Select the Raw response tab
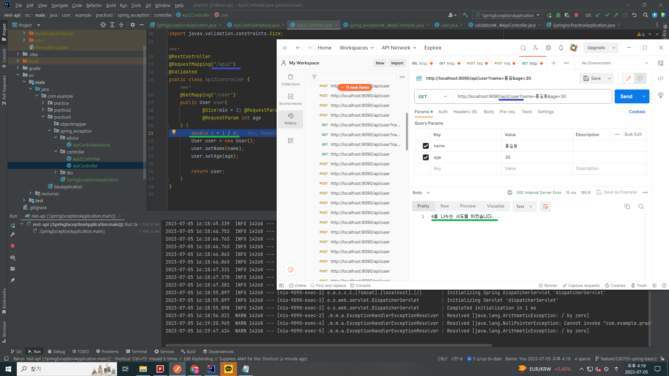Screen dimensions: 669x376 (445, 206)
